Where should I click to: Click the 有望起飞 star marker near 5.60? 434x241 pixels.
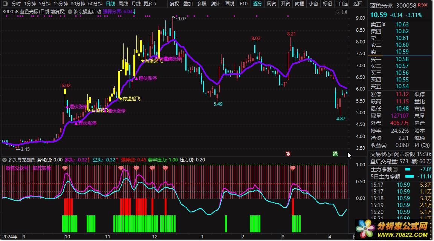pyautogui.click(x=121, y=99)
